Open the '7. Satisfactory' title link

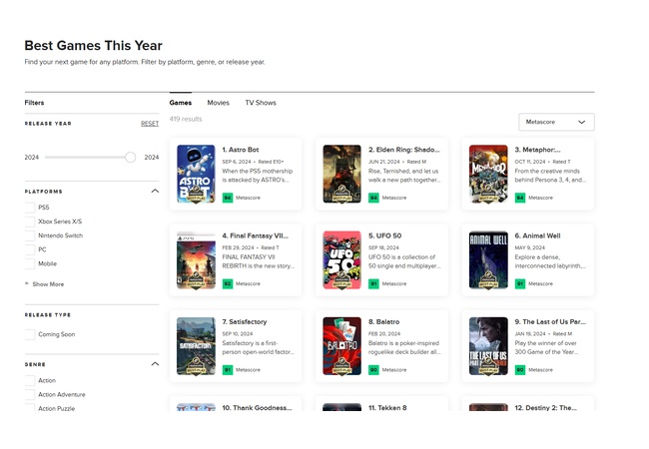coord(245,321)
